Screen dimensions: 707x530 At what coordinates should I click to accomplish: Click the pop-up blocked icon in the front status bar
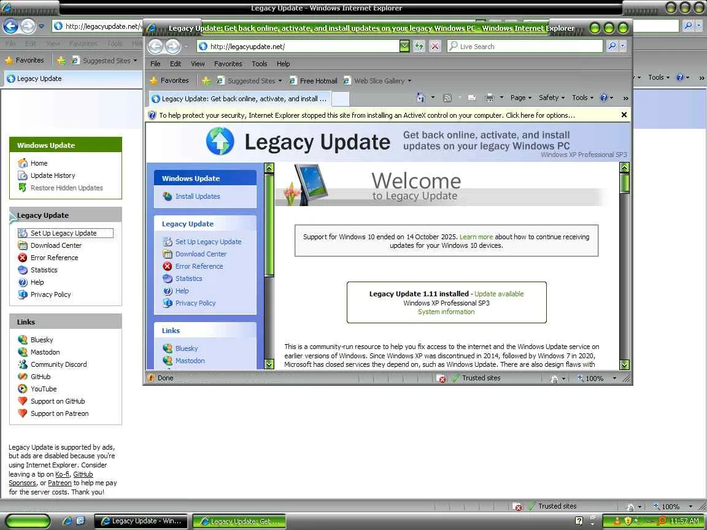pyautogui.click(x=442, y=378)
